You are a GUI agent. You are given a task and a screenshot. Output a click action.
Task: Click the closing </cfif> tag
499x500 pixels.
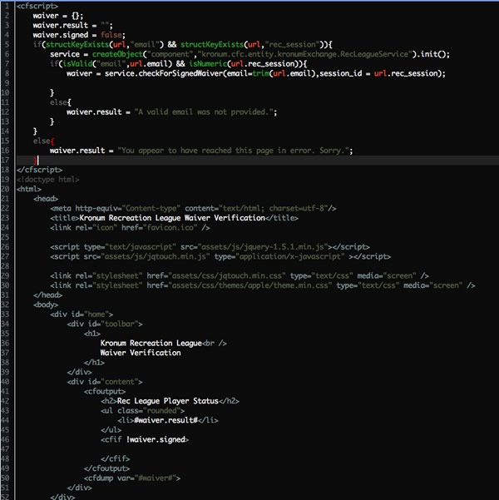point(115,458)
